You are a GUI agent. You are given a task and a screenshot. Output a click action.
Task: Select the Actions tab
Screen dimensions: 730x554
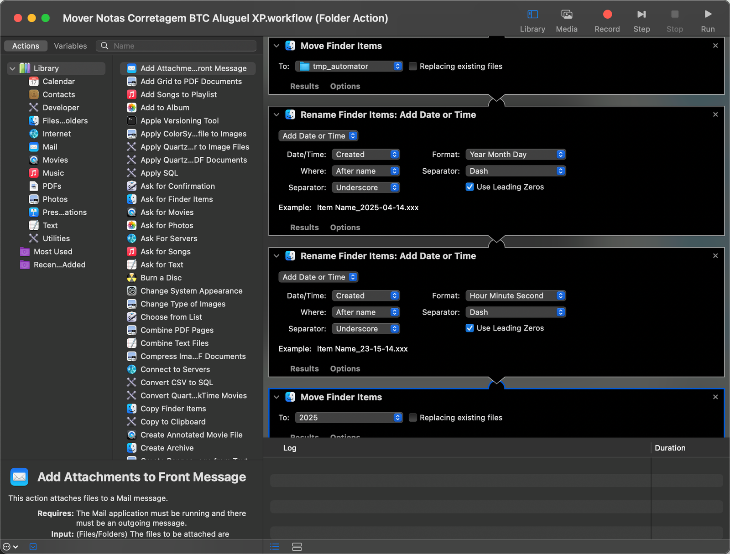pyautogui.click(x=26, y=46)
